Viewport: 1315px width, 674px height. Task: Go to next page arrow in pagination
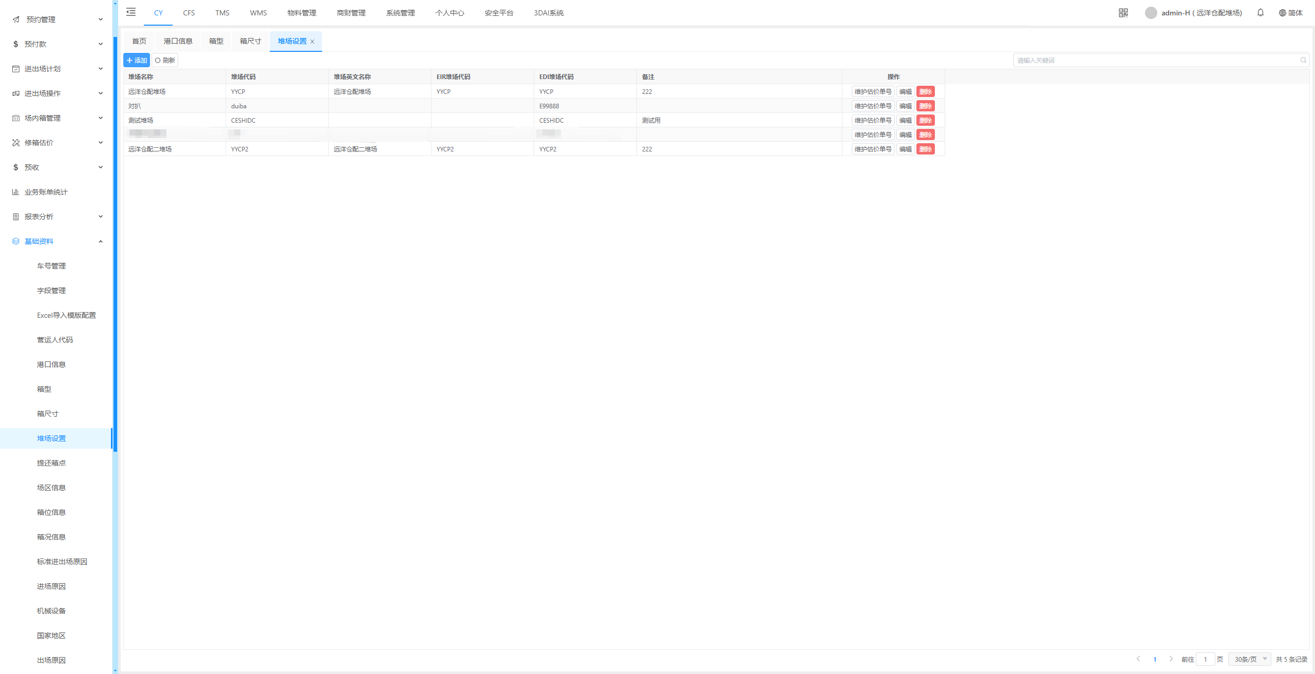1171,659
